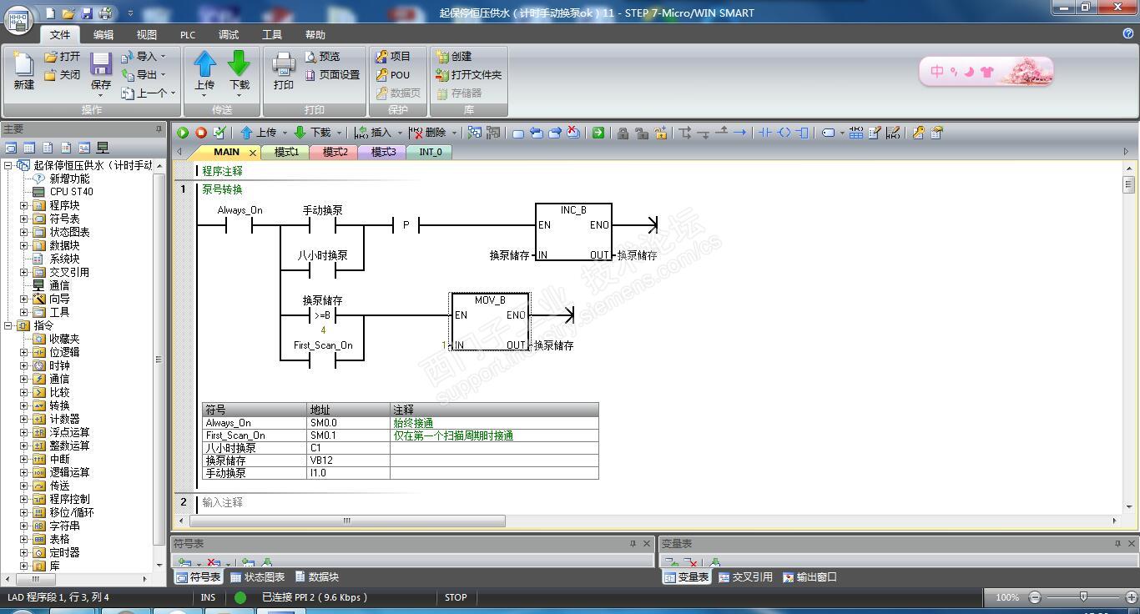Click the 关闭 (Close) button in ribbon

click(63, 74)
